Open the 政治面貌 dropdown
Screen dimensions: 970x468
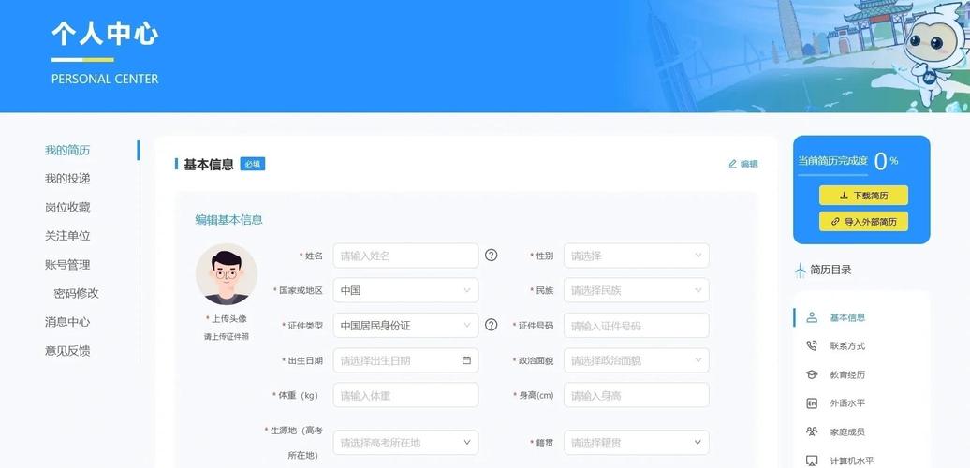pyautogui.click(x=636, y=359)
